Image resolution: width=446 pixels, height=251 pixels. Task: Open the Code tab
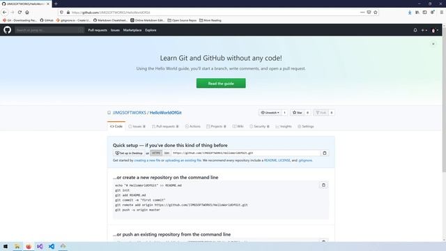tap(116, 126)
